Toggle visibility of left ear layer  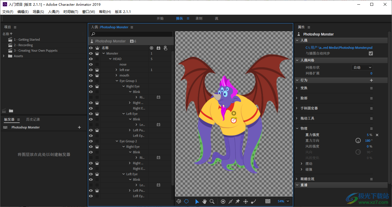(91, 70)
